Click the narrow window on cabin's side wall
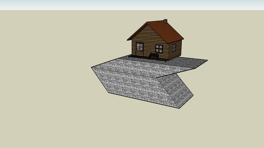The height and width of the screenshot is (148, 264). point(174,48)
